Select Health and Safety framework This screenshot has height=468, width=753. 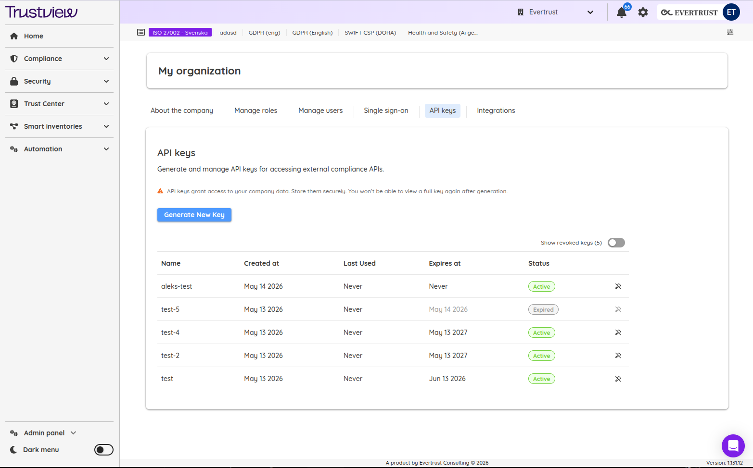[x=443, y=33]
